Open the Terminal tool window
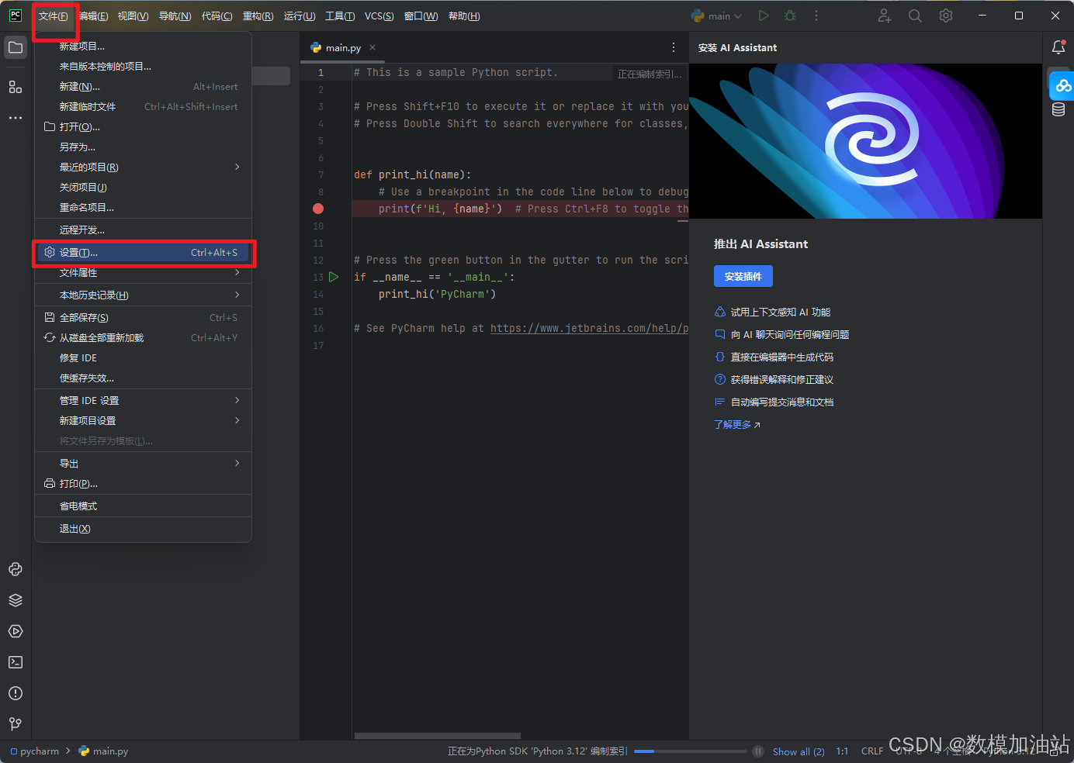 coord(16,662)
